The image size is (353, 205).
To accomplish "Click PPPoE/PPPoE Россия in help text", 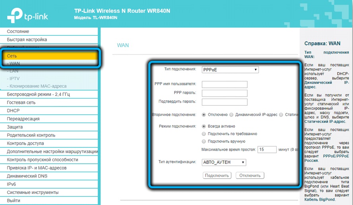I will pos(327,158).
